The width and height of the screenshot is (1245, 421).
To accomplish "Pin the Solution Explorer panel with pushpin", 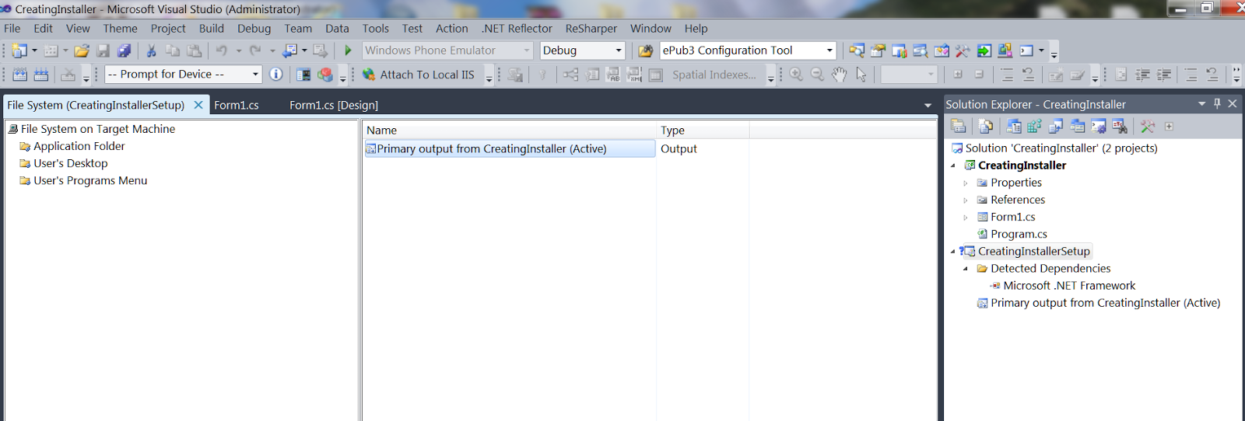I will (1217, 104).
